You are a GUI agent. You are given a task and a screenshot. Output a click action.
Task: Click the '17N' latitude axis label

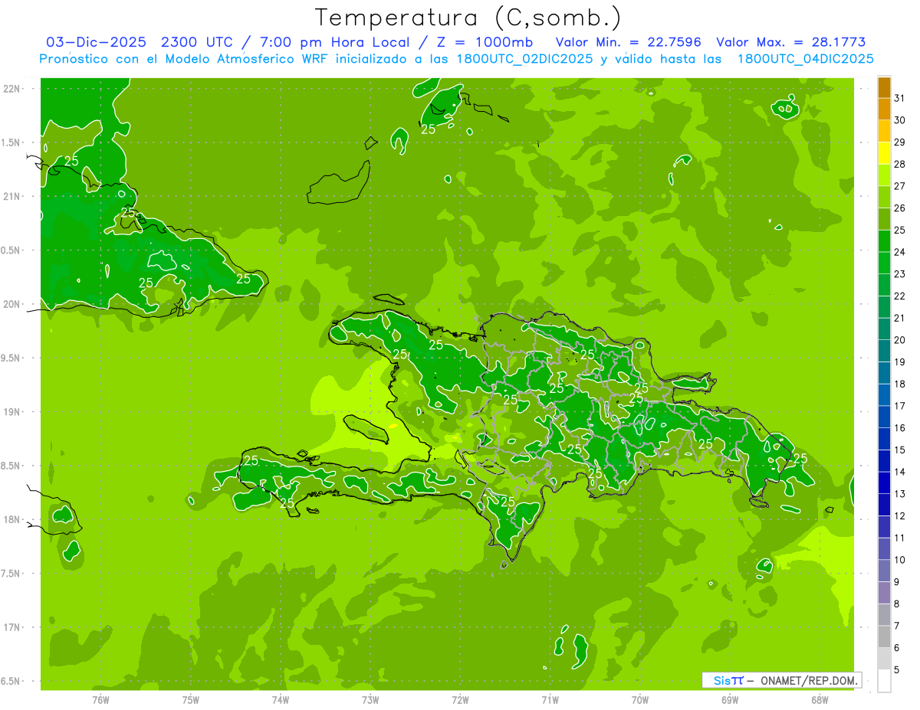click(x=12, y=627)
